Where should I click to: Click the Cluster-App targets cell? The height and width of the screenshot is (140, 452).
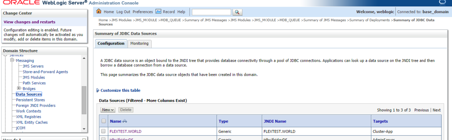click(x=383, y=131)
